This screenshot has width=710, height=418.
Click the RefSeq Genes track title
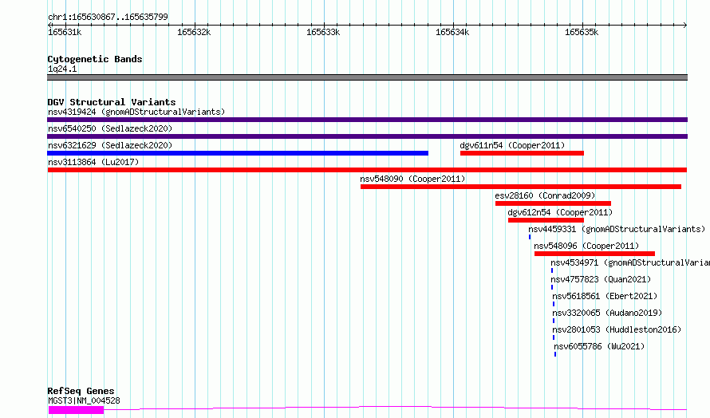coord(81,391)
